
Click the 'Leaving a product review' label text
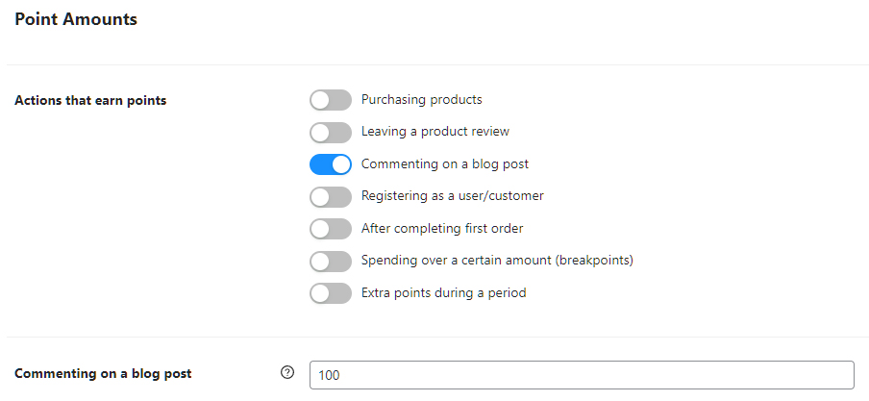coord(434,132)
